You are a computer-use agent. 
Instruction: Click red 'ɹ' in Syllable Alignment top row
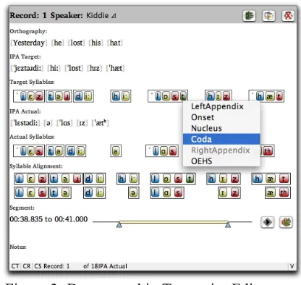[x=77, y=179]
